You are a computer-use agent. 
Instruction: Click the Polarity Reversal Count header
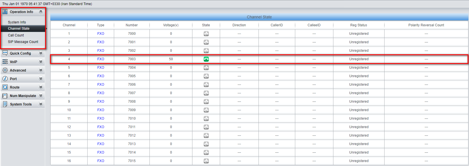click(x=426, y=25)
